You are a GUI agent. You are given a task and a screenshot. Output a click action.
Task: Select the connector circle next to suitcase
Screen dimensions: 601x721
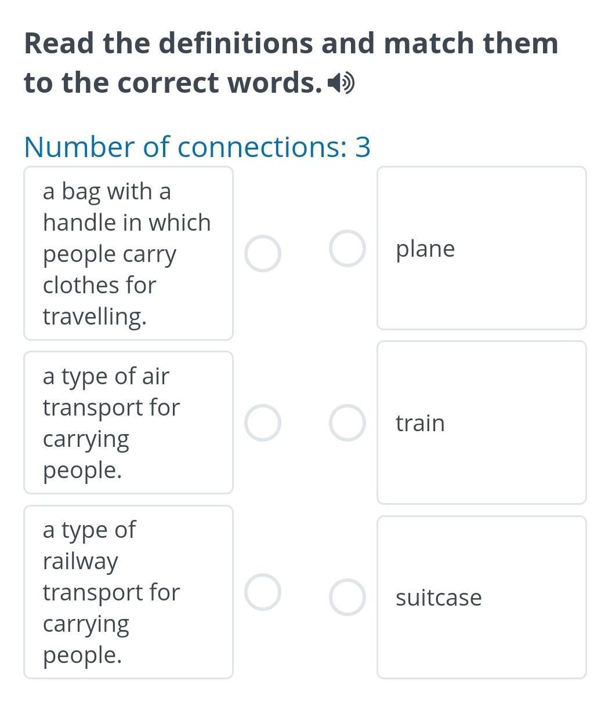pyautogui.click(x=347, y=597)
